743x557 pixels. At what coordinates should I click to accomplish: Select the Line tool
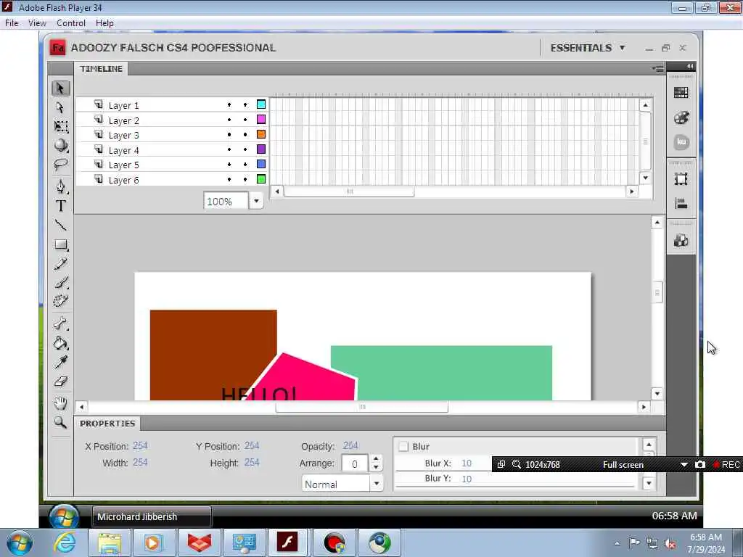pos(61,225)
